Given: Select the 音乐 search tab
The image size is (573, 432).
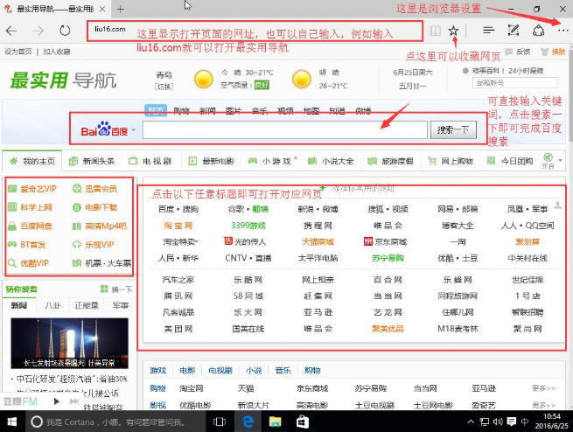Looking at the screenshot, I should click(259, 111).
